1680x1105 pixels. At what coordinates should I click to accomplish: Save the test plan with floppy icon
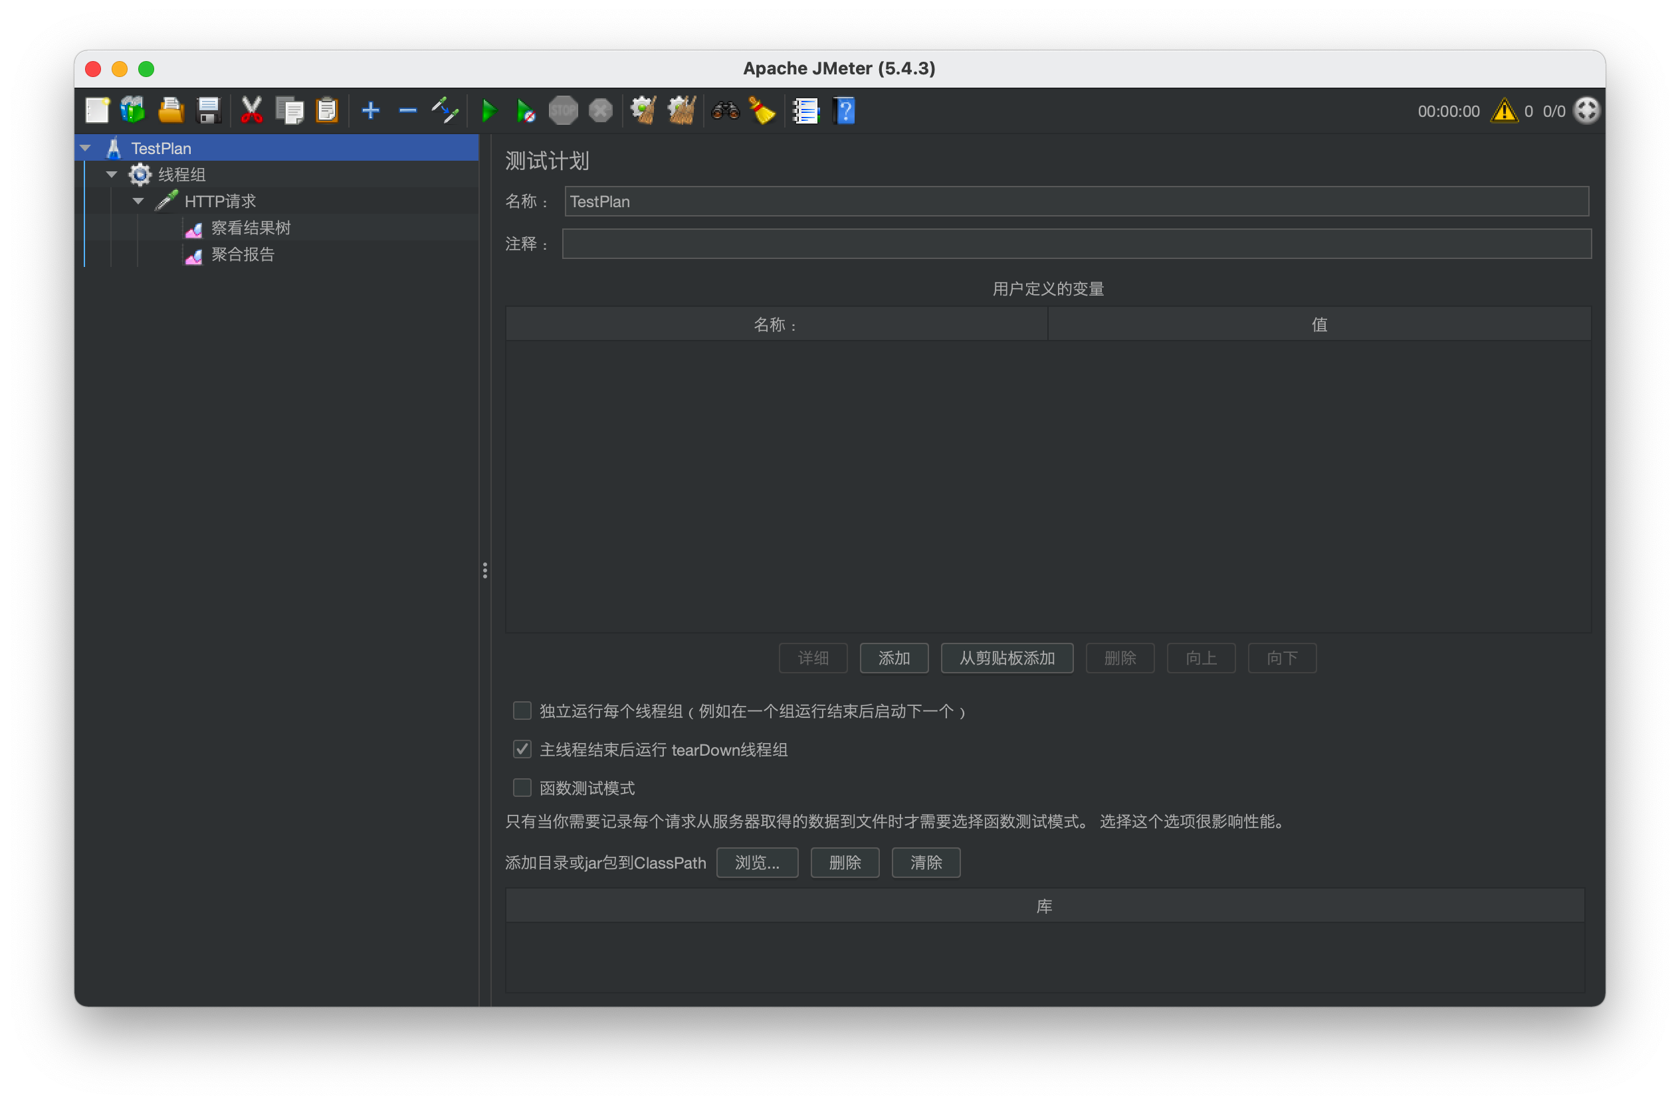coord(208,111)
